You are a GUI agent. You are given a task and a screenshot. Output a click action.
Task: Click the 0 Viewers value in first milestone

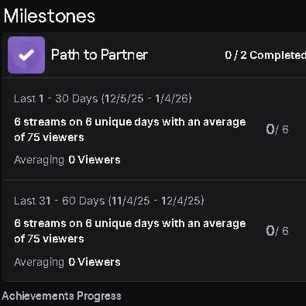coord(95,160)
